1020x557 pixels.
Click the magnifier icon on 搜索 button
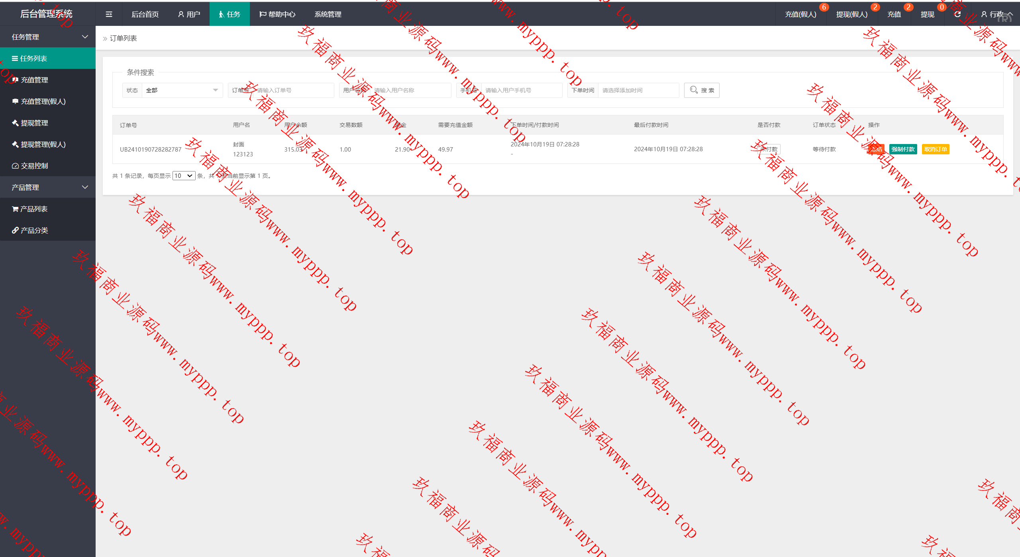(x=694, y=90)
